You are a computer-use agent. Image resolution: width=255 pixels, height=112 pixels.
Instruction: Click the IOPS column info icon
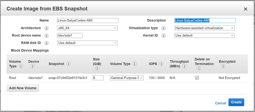click(x=161, y=64)
